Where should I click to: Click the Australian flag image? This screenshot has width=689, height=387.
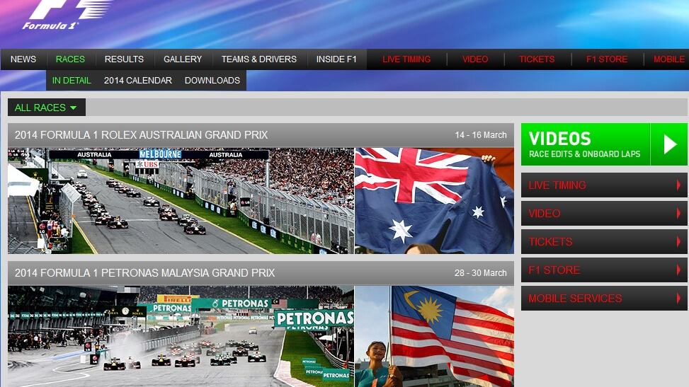pos(434,201)
